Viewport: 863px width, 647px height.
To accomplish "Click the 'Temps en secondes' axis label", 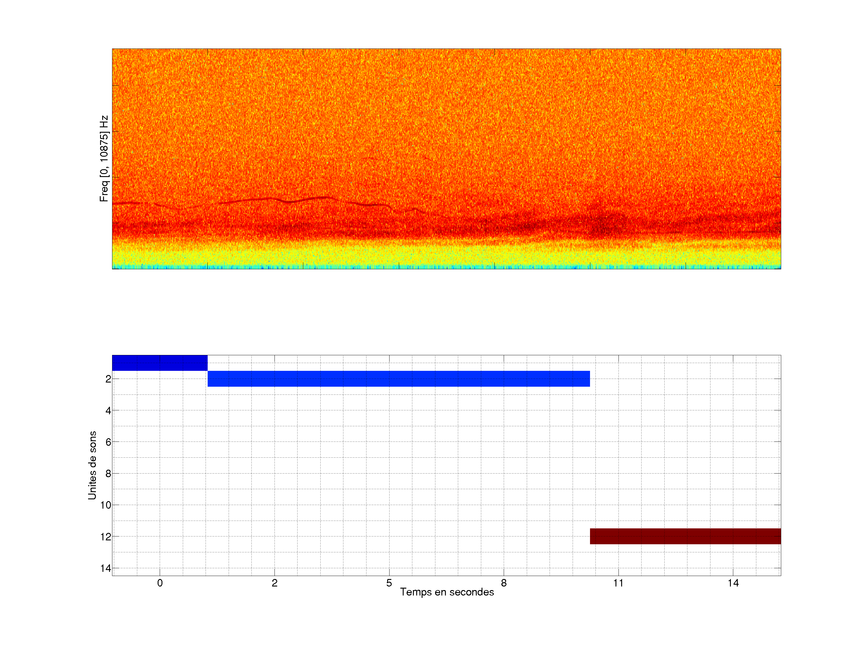I will click(x=447, y=592).
